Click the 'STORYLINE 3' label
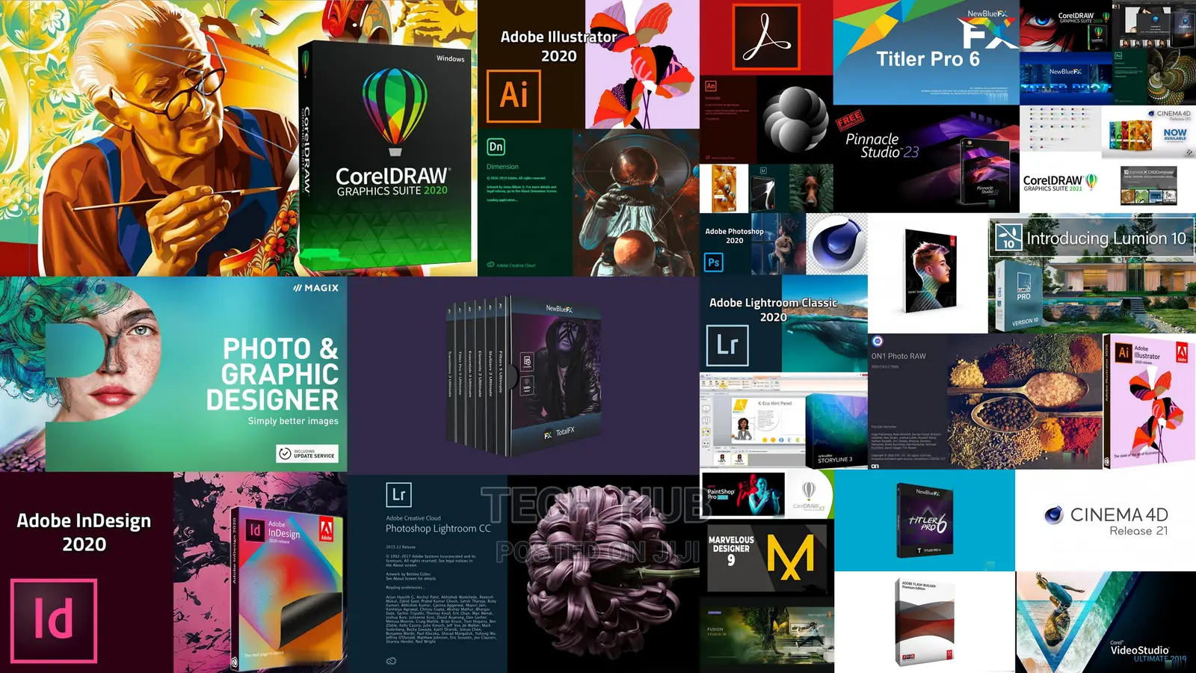 pyautogui.click(x=835, y=460)
